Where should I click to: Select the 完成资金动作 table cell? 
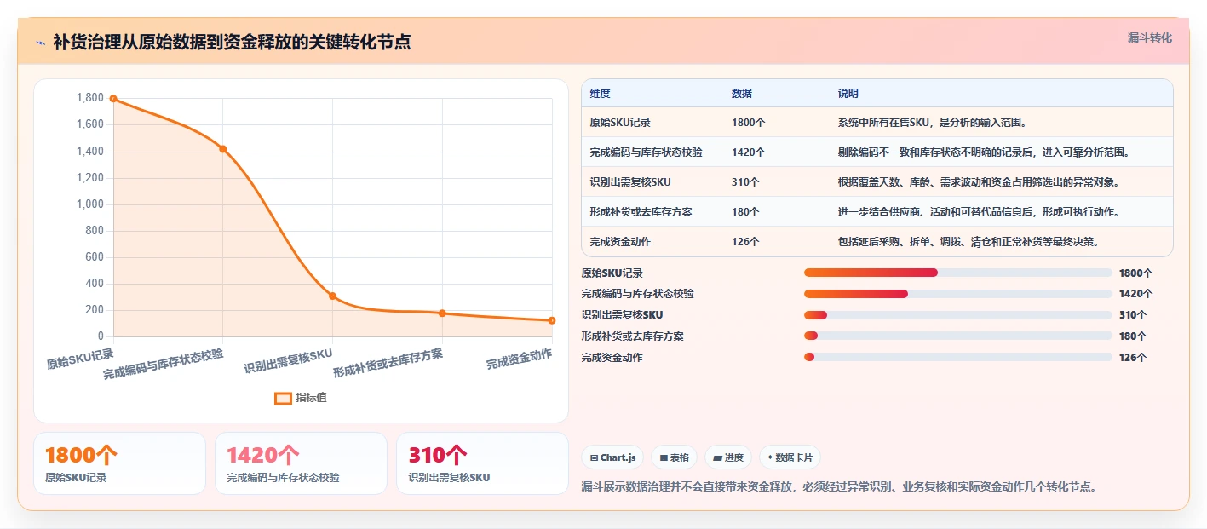[652, 242]
